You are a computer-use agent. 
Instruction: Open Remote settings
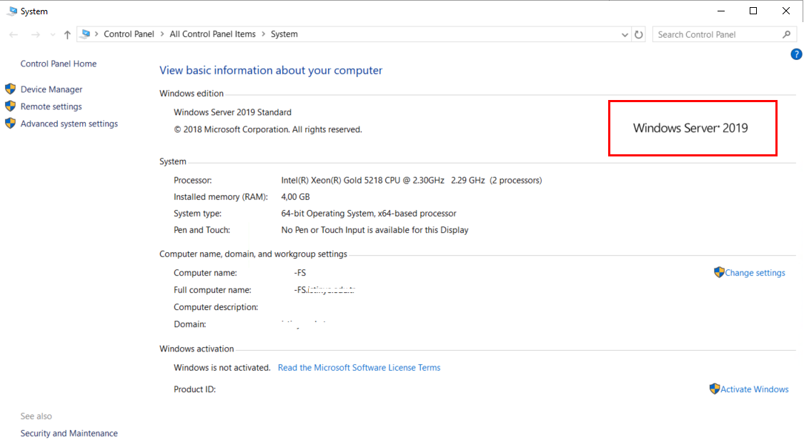(x=51, y=106)
